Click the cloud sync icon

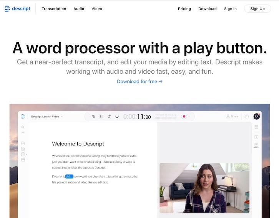pos(247,117)
